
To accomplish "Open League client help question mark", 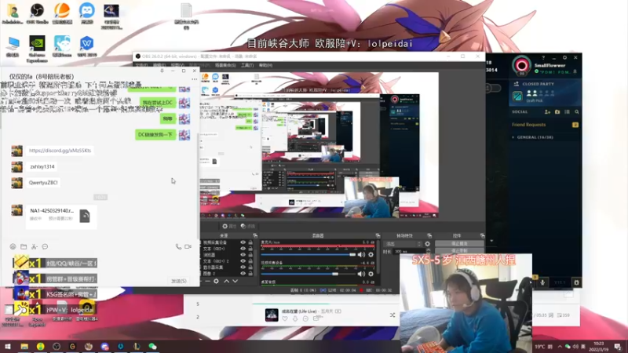I will click(543, 57).
